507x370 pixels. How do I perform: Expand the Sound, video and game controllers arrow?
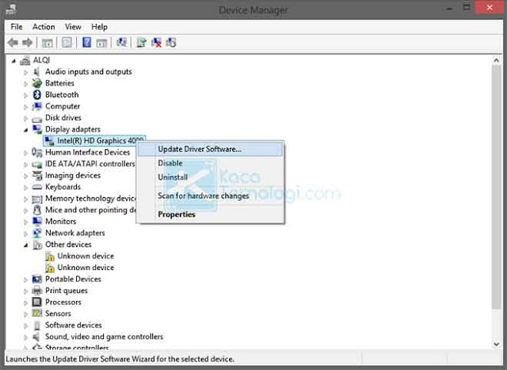click(26, 338)
